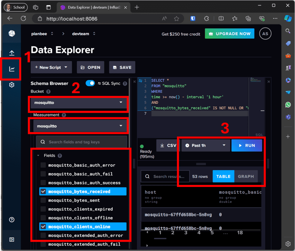Switch results view to GRAPH tab
Screen dimensions: 295x251
[x=246, y=176]
